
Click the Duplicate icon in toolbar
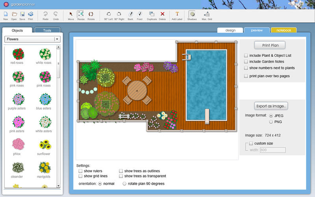152,14
